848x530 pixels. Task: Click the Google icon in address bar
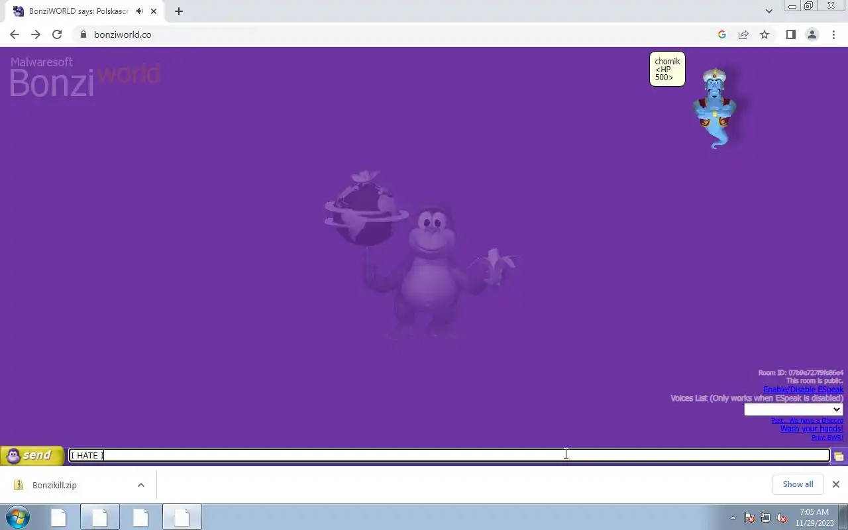pos(722,34)
